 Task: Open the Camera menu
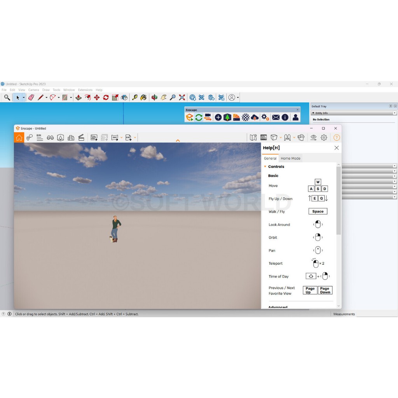click(x=33, y=90)
